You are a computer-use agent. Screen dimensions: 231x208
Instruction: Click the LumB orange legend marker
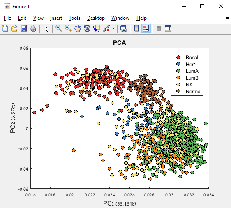click(x=178, y=78)
